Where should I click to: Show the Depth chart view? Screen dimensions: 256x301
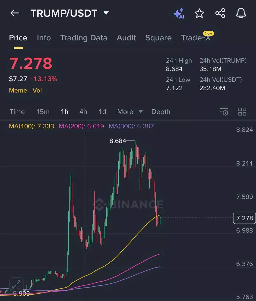[x=161, y=112]
